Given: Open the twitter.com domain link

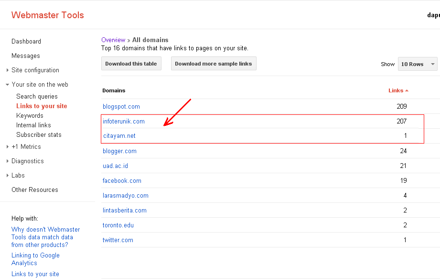Looking at the screenshot, I should (x=118, y=240).
